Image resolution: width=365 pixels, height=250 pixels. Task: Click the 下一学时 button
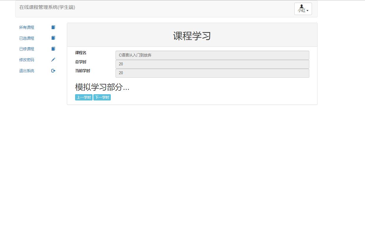click(x=102, y=97)
